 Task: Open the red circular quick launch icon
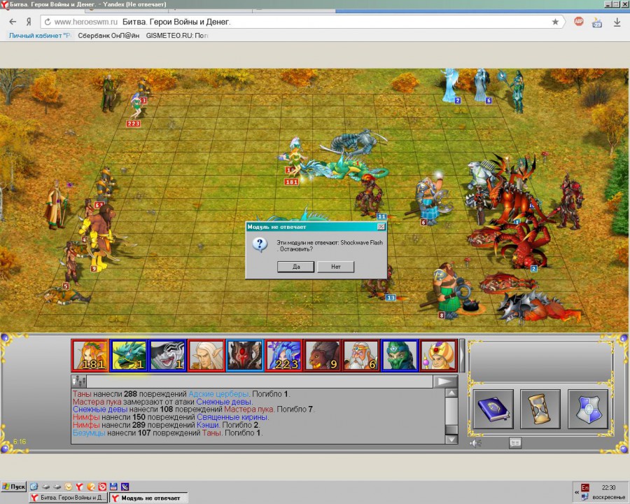click(x=102, y=486)
